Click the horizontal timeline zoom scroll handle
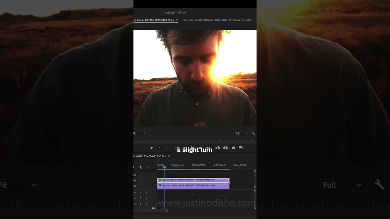Viewport: 390px width, 219px height. [167, 210]
